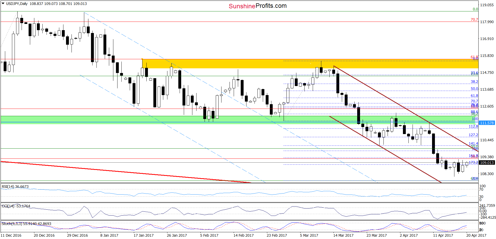Click the 20 Dec 2016 date label
The width and height of the screenshot is (496, 239).
point(44,235)
